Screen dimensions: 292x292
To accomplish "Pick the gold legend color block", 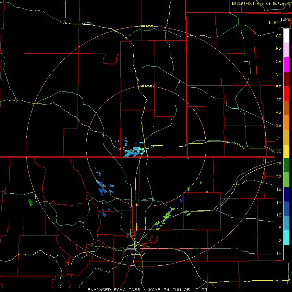I will click(286, 137).
